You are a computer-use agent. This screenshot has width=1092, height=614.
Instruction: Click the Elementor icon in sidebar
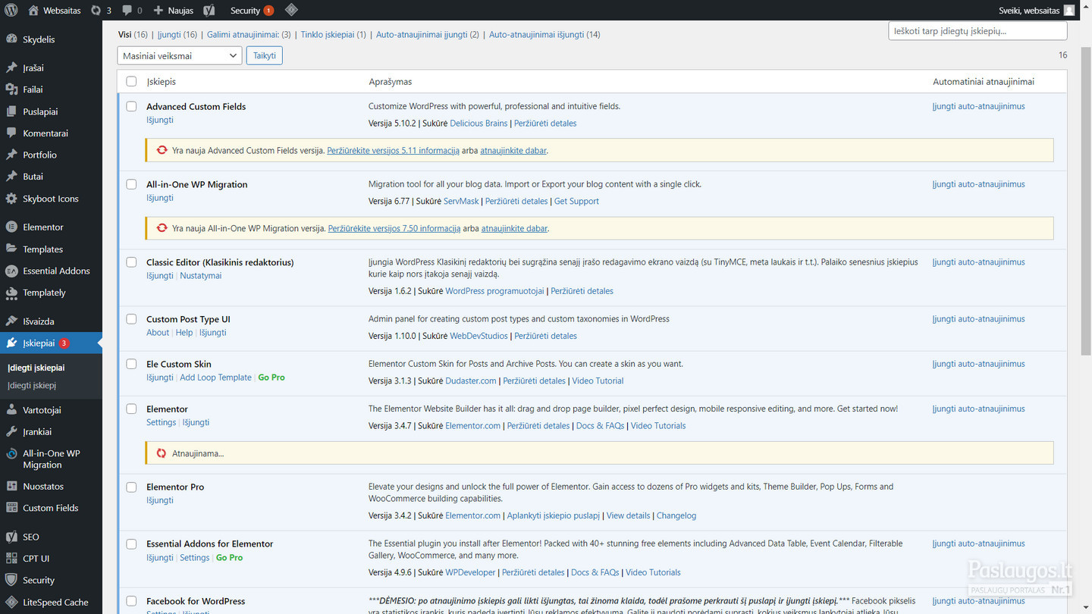point(11,227)
